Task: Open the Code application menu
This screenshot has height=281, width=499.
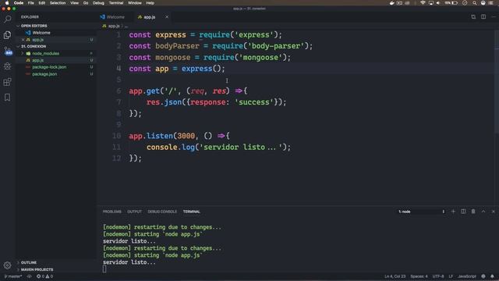Action: point(19,3)
